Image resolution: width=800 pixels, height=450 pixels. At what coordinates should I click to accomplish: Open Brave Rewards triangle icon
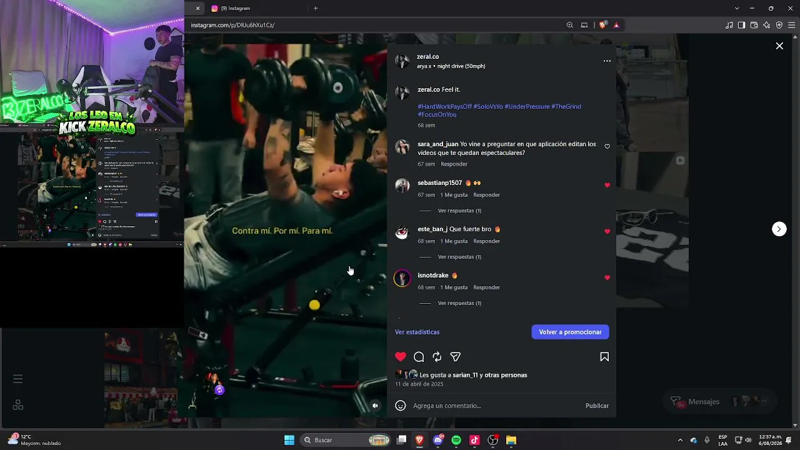pyautogui.click(x=616, y=25)
